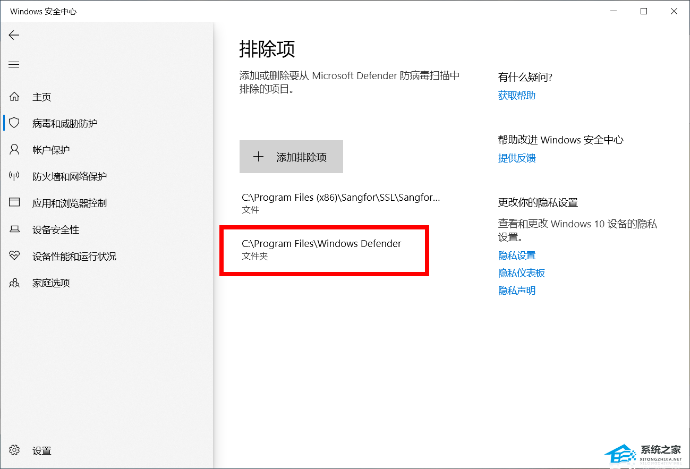Click the 排除项 page heading
This screenshot has height=469, width=690.
pos(267,49)
